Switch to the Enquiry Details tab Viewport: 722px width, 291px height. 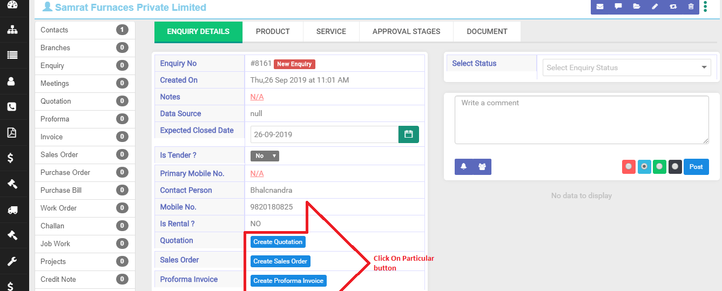[198, 32]
